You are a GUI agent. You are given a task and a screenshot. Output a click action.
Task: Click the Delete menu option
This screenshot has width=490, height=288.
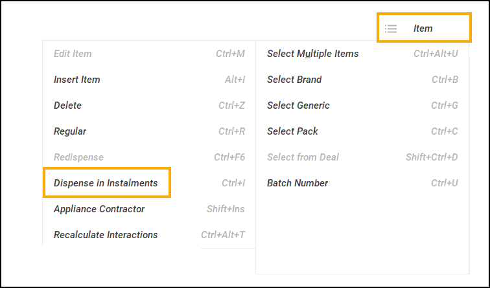67,105
